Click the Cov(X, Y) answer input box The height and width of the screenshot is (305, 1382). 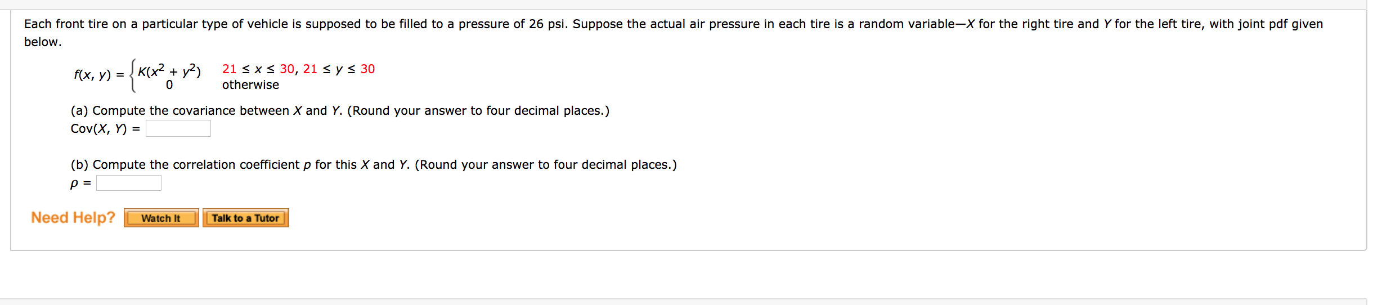[178, 128]
